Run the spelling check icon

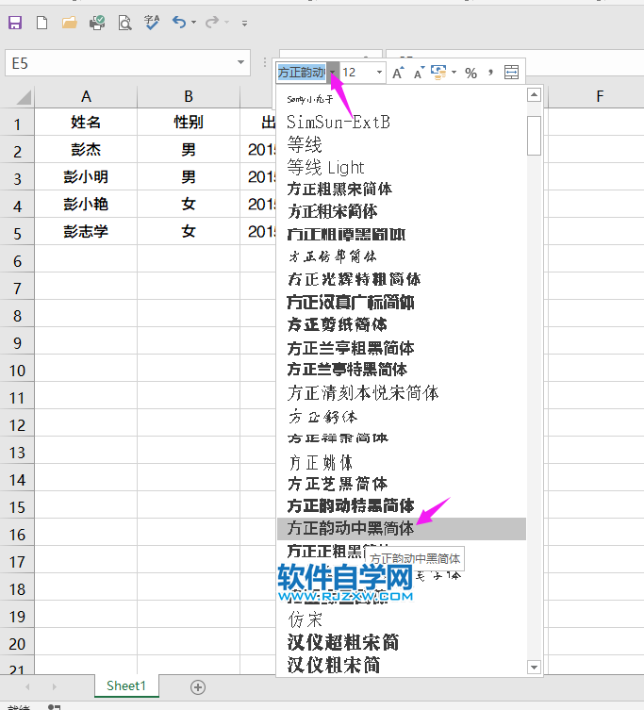(x=152, y=23)
